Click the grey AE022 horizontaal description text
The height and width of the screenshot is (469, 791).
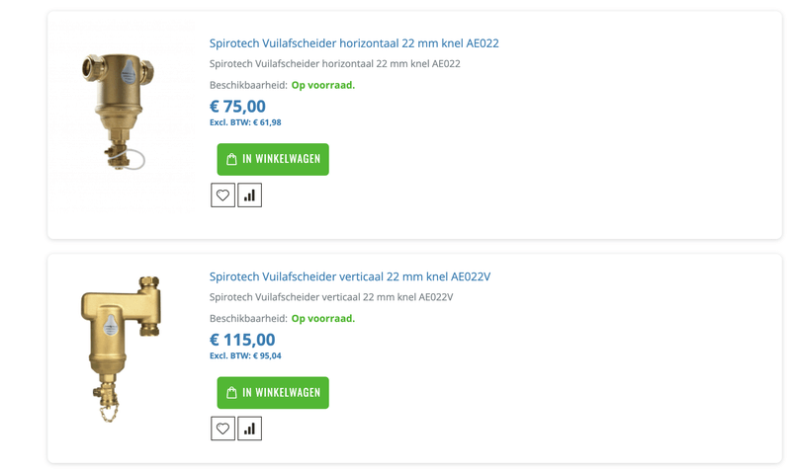point(334,64)
